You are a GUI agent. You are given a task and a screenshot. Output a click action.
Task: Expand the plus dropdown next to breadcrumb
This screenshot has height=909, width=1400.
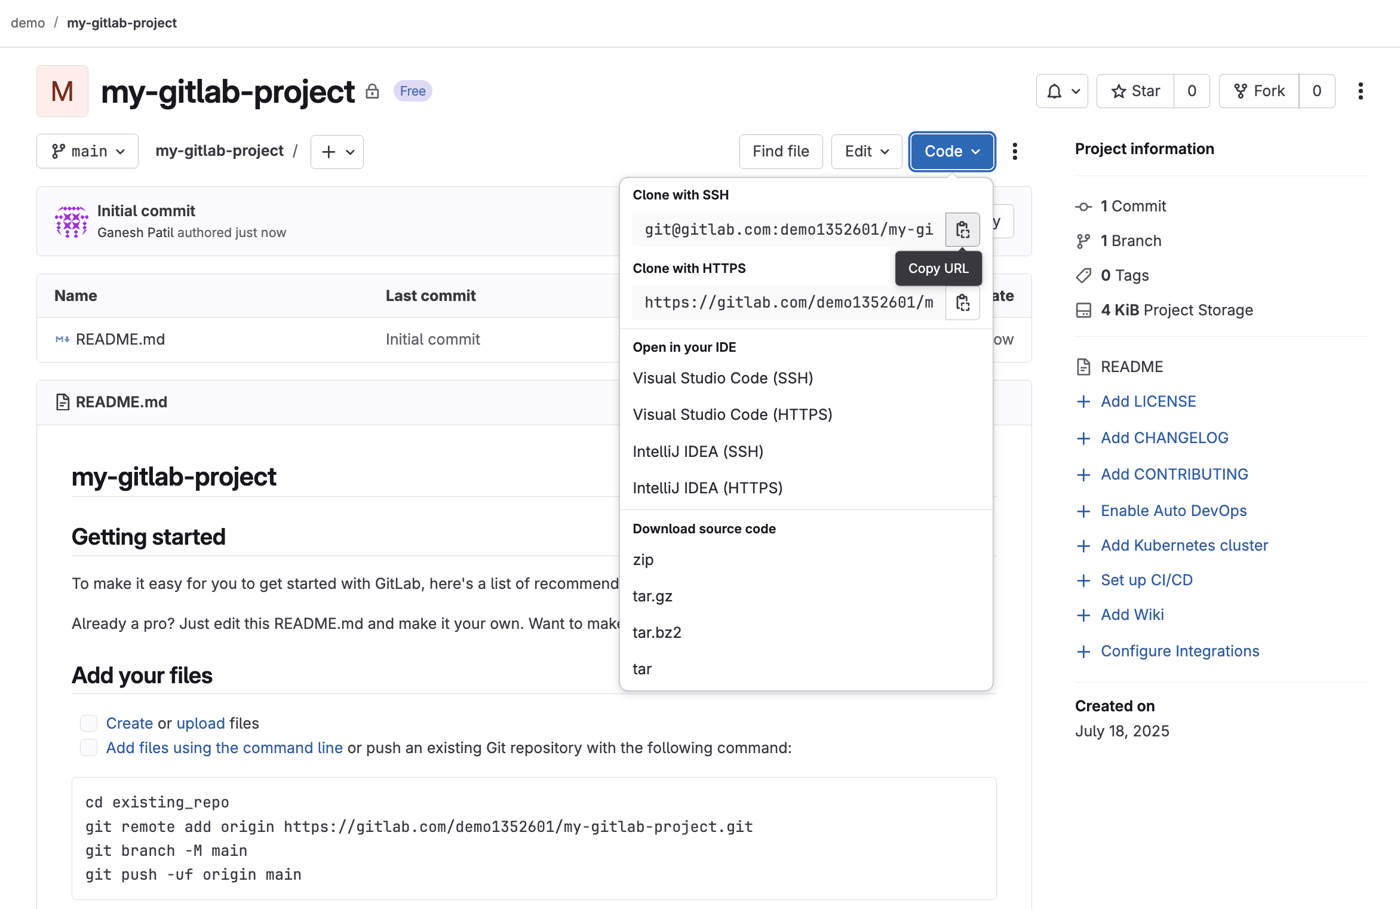(336, 152)
